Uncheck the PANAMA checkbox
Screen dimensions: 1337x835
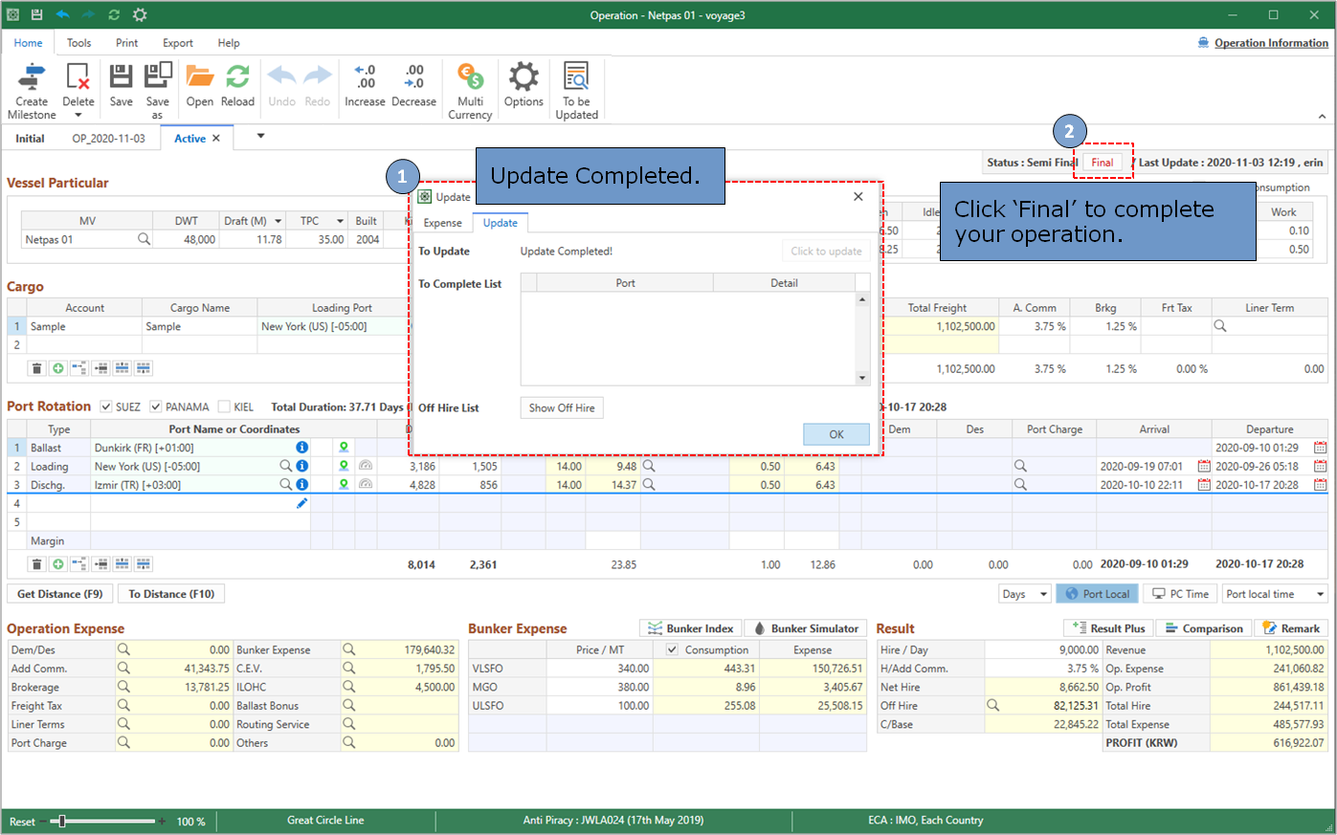[x=156, y=407]
